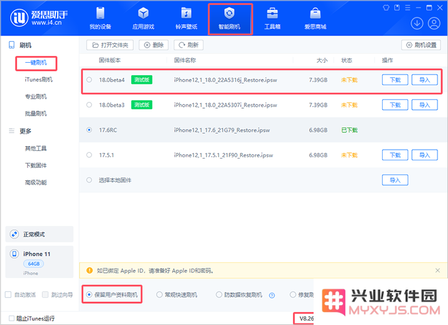Screen dimensions: 448x325
Task: Open 高级功能 in sidebar
Action: click(x=35, y=183)
